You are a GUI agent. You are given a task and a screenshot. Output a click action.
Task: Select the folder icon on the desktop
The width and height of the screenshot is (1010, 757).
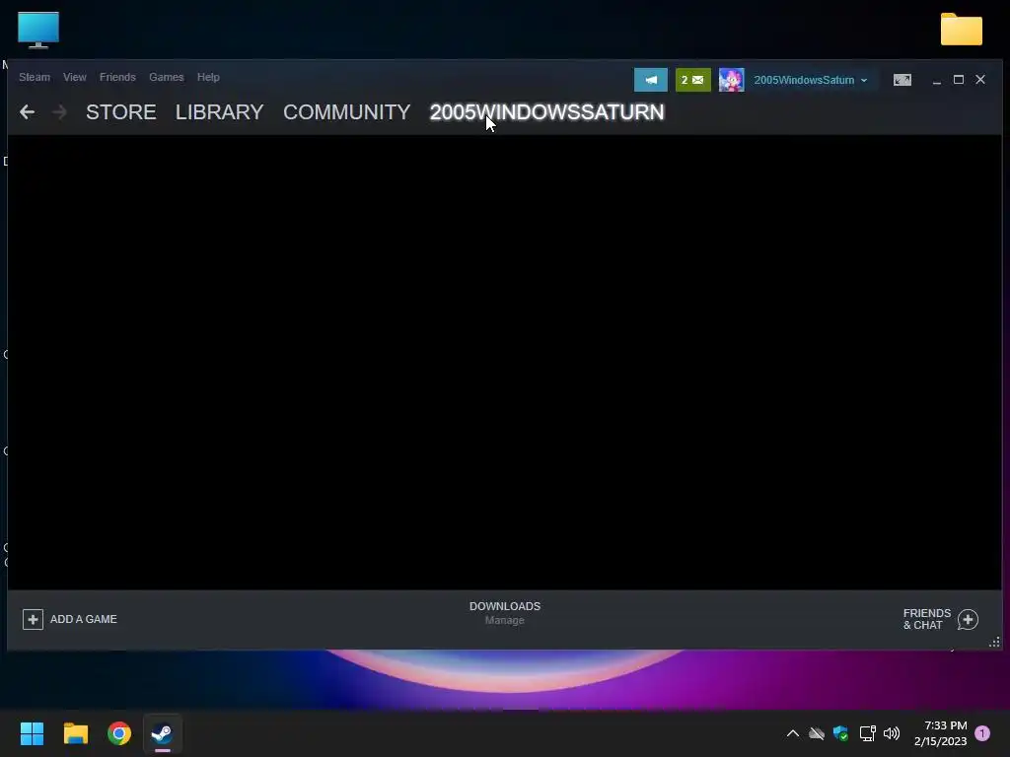click(961, 29)
